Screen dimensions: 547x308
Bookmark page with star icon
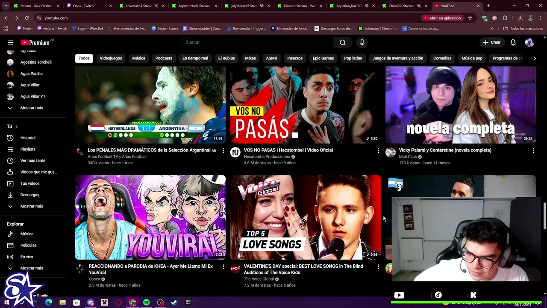470,18
